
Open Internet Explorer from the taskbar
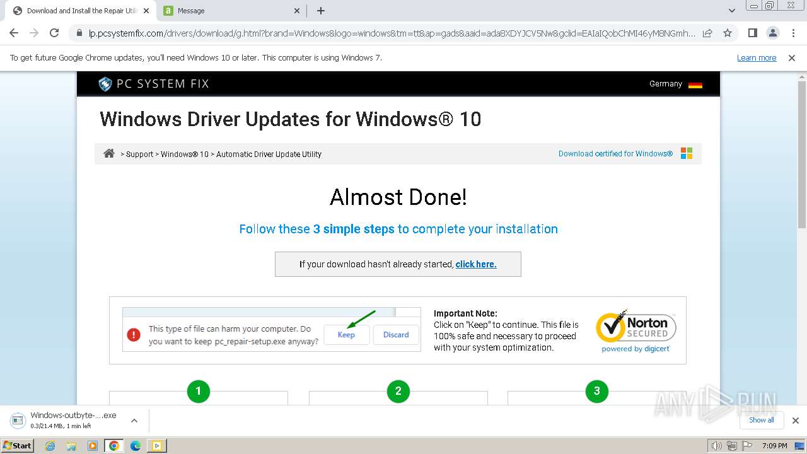click(50, 446)
